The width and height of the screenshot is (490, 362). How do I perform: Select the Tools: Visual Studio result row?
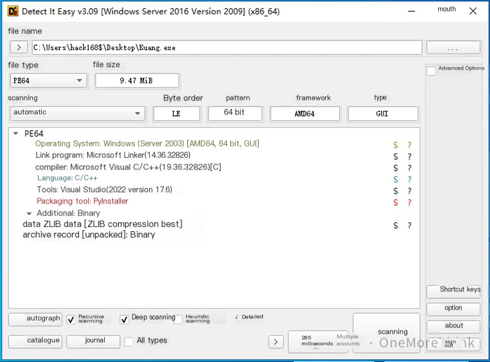tap(104, 190)
